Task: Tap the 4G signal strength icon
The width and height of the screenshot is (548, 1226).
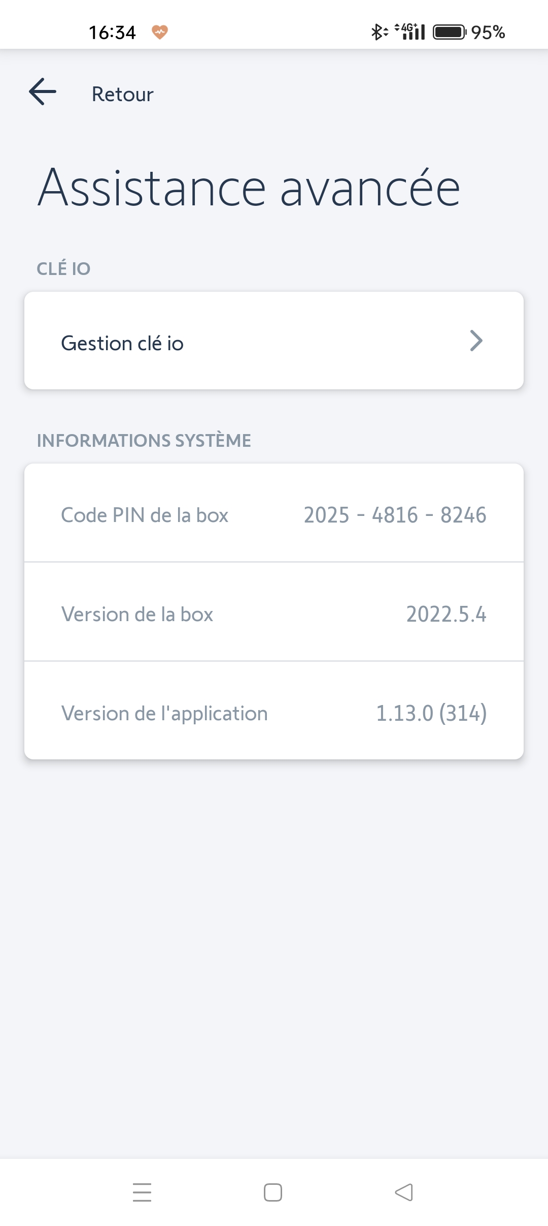Action: coord(410,32)
